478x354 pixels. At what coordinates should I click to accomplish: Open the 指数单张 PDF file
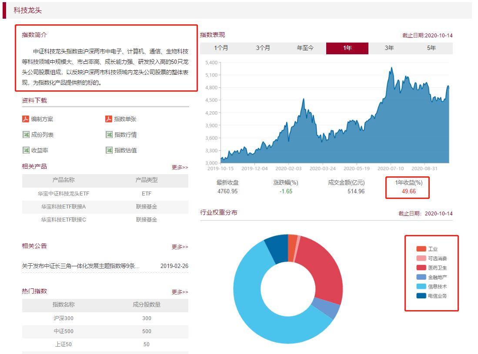point(125,119)
